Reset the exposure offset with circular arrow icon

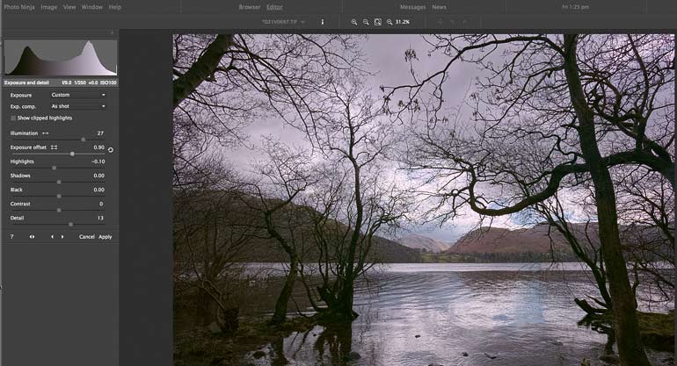coord(111,150)
